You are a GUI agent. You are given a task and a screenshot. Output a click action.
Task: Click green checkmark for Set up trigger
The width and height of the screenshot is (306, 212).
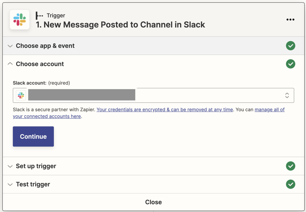click(290, 166)
